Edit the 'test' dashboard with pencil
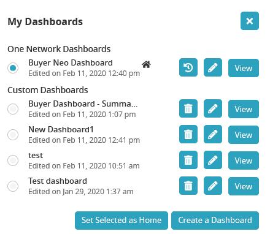This screenshot has height=234, width=270. click(x=213, y=160)
